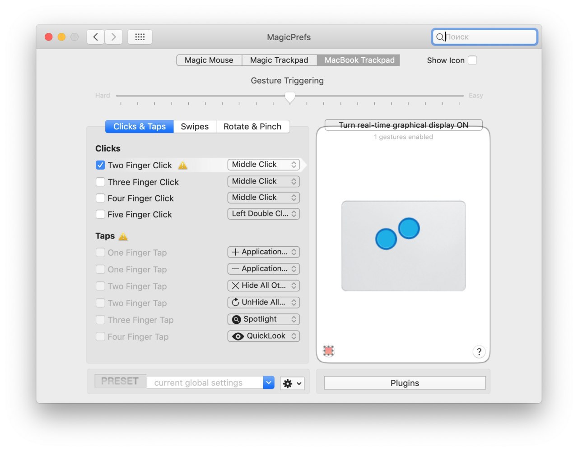Open Three Finger Click action dropdown
This screenshot has width=578, height=451.
coord(264,181)
